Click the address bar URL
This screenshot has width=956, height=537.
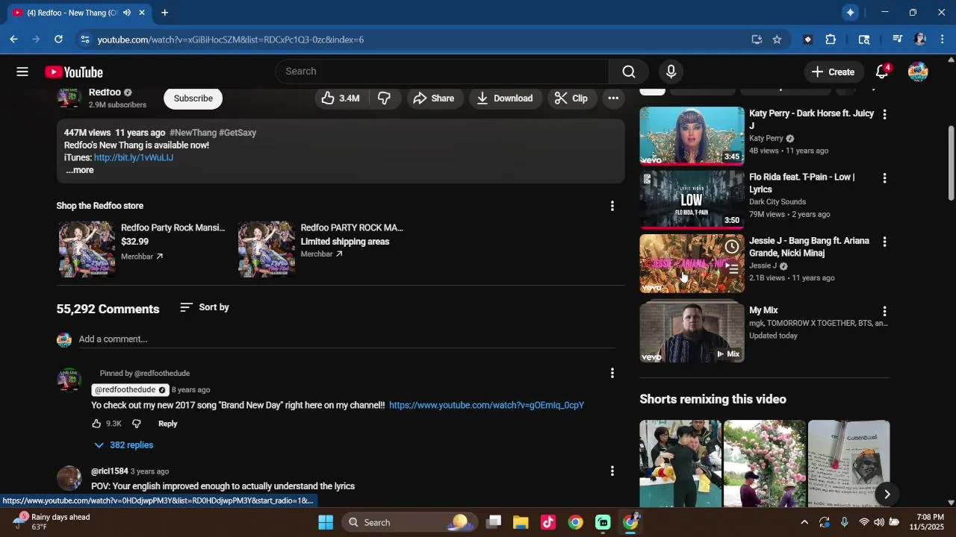coord(231,40)
